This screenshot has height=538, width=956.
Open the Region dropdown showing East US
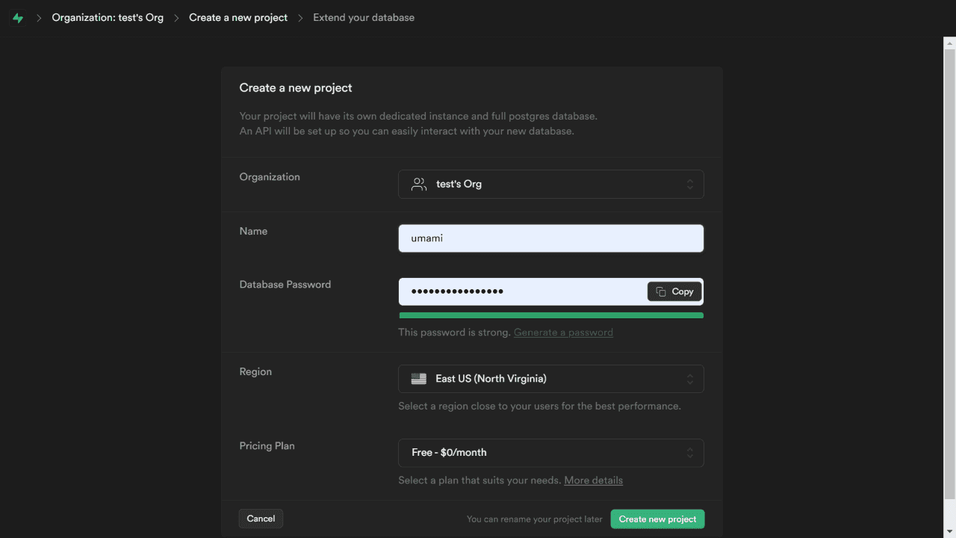[550, 378]
